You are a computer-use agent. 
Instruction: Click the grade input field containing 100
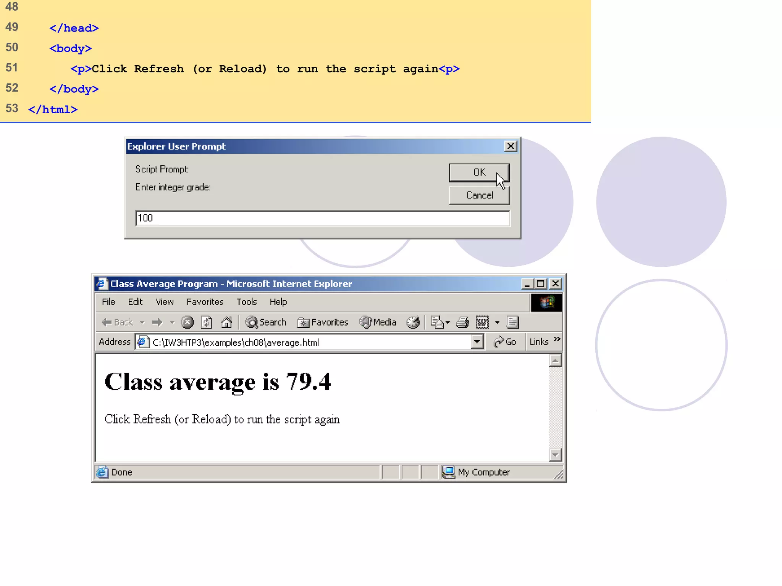322,218
